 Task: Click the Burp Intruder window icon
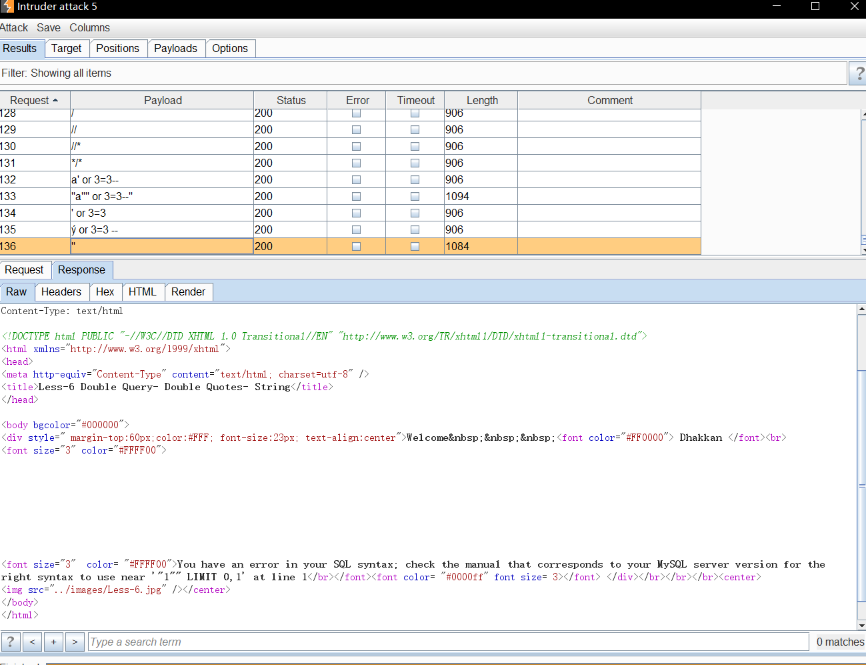(7, 7)
